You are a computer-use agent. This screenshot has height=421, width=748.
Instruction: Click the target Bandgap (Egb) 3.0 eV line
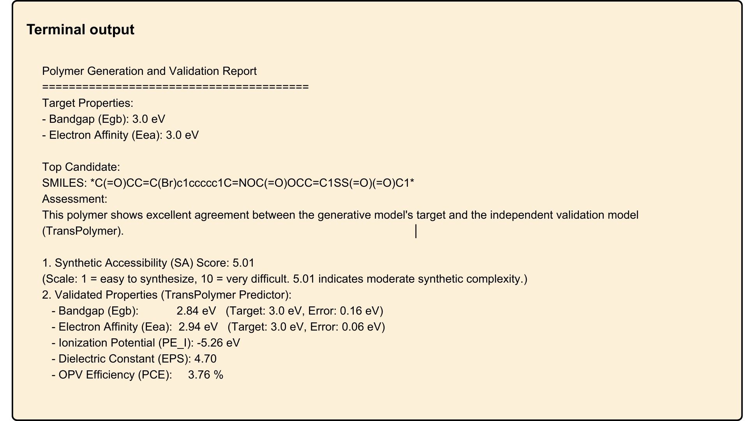[104, 119]
